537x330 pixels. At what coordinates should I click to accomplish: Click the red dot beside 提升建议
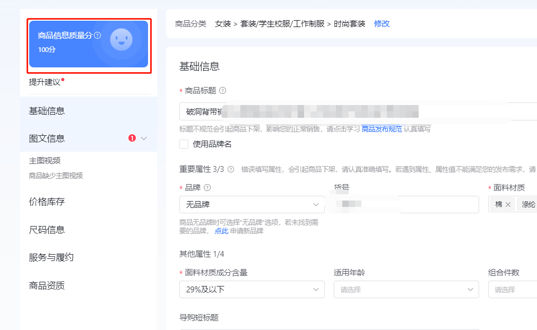click(x=63, y=80)
